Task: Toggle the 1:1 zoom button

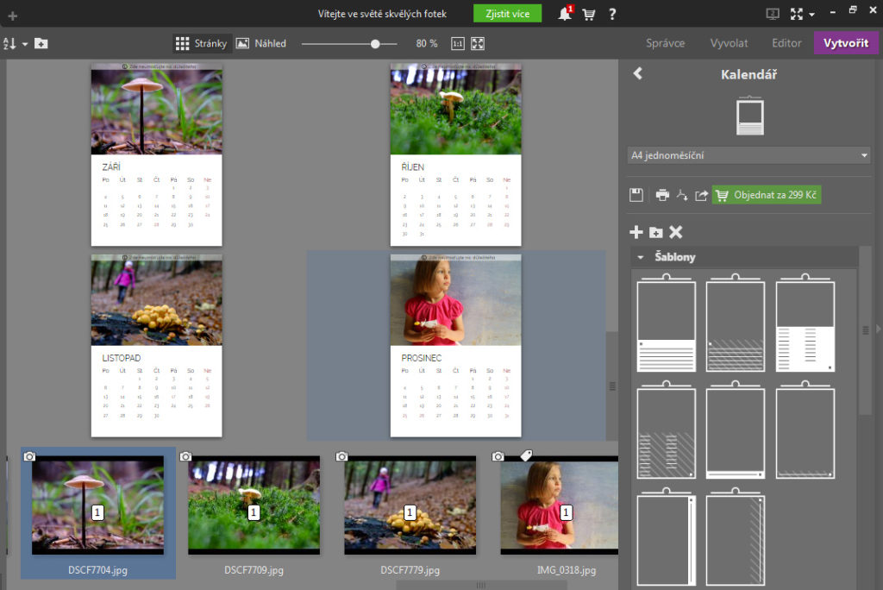Action: point(458,43)
